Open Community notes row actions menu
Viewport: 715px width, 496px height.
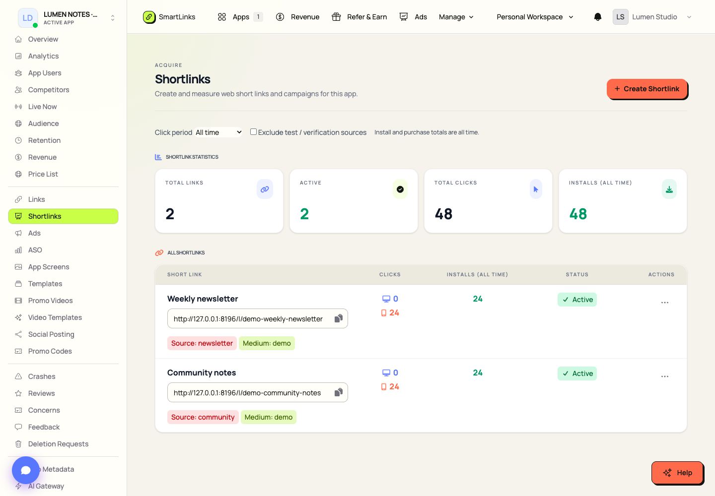[665, 376]
